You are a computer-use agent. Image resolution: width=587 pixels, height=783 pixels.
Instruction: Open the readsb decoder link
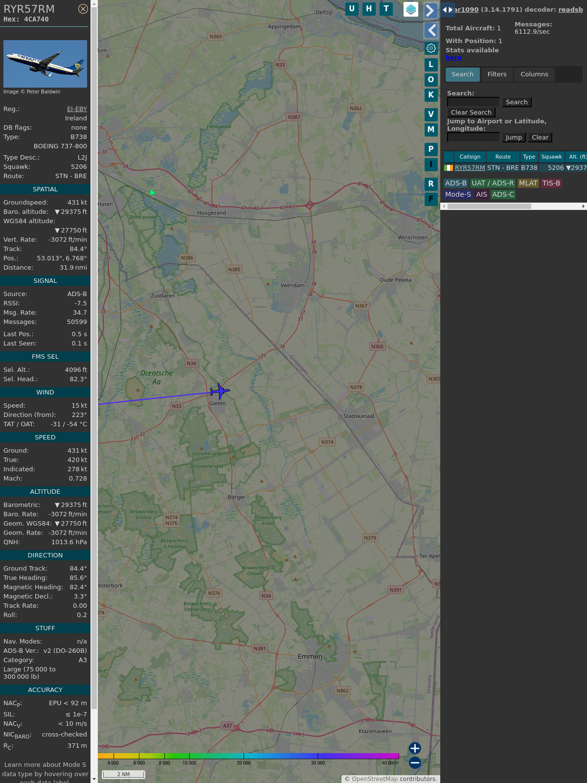click(571, 9)
